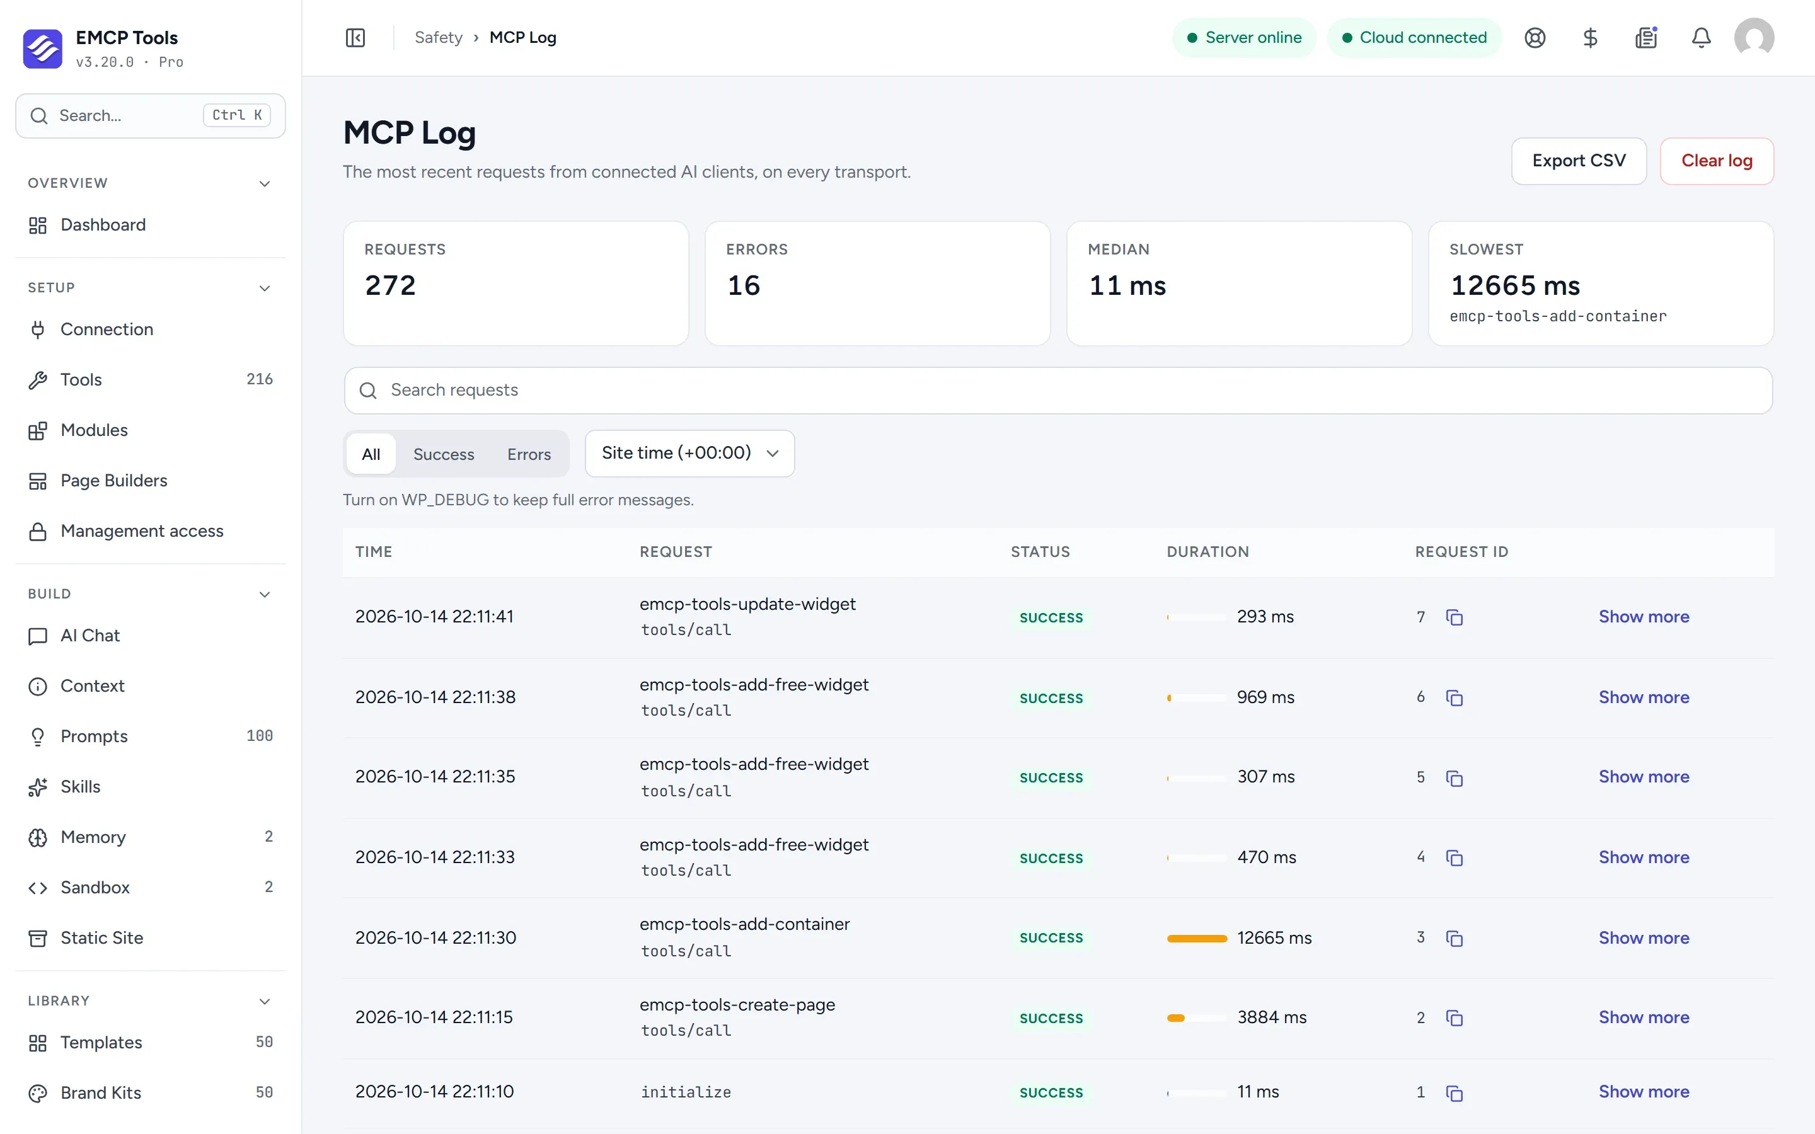Go to Connection in the sidebar
1815x1134 pixels.
[x=151, y=329]
